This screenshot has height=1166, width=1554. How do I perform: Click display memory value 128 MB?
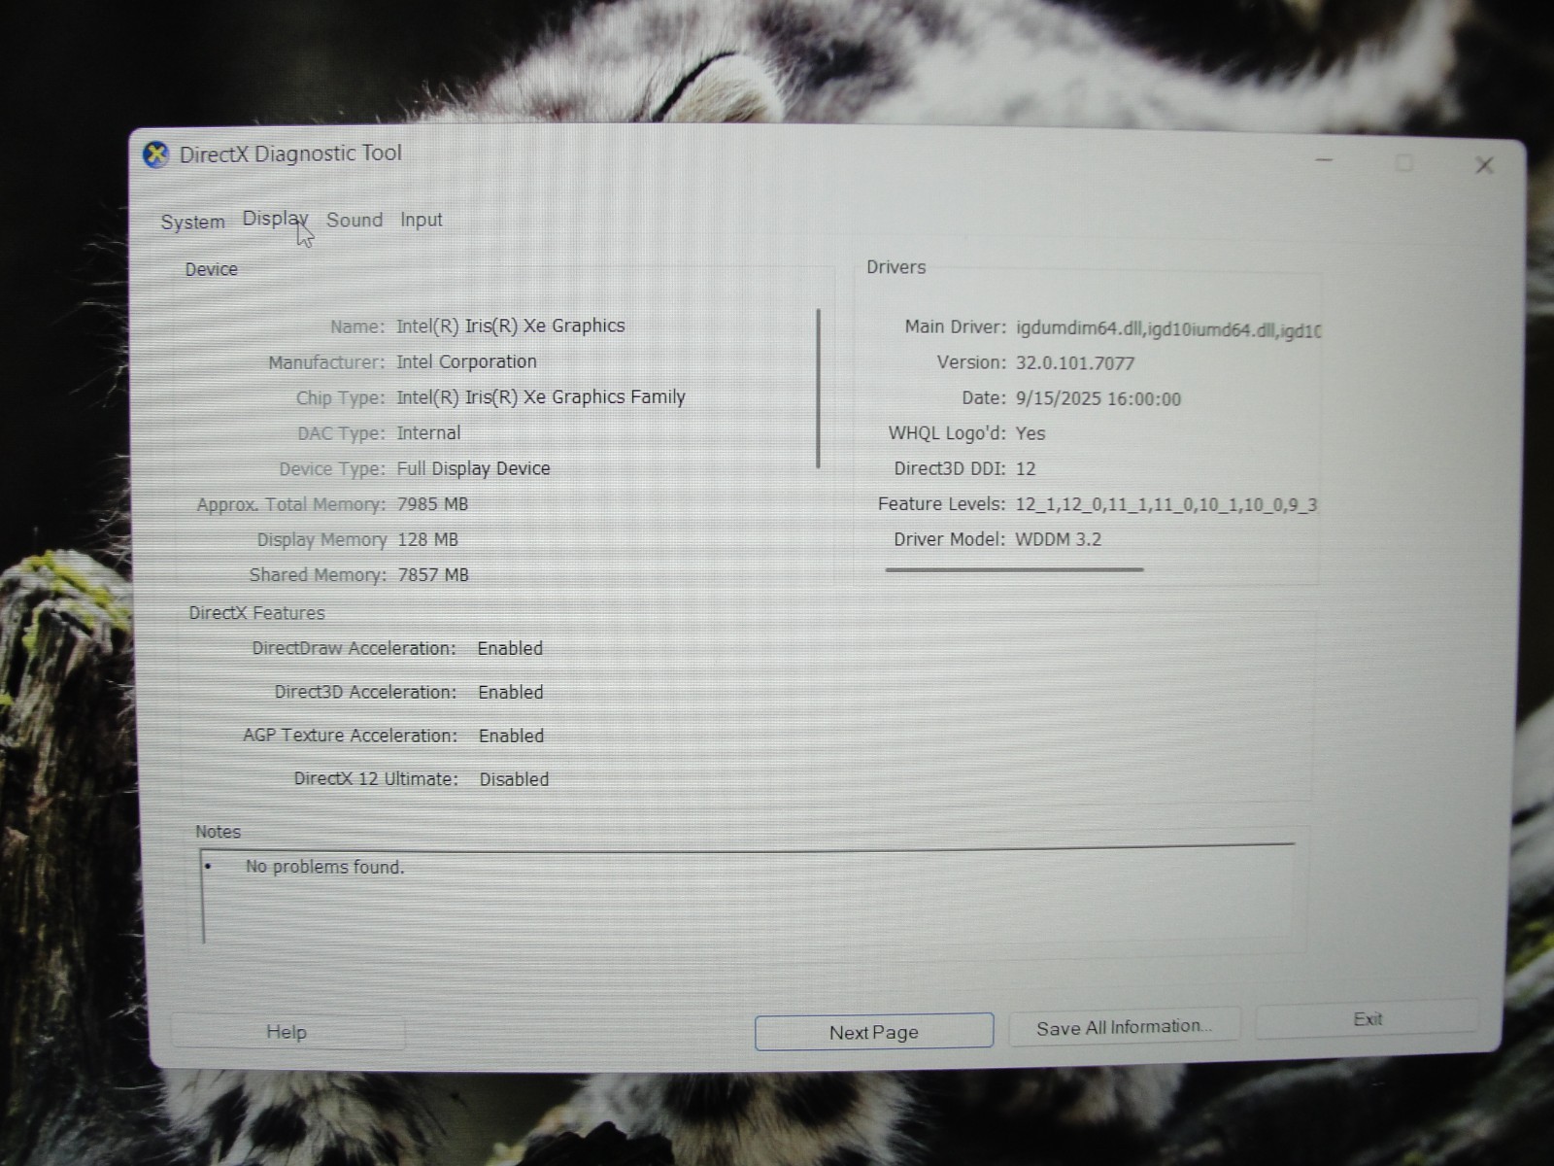pos(427,539)
